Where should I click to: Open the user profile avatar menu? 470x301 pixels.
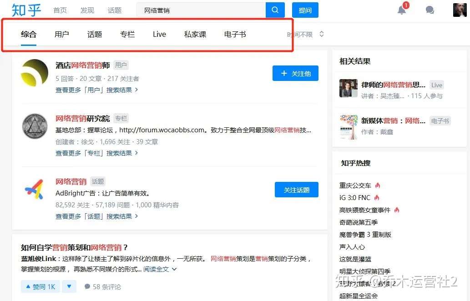460,10
